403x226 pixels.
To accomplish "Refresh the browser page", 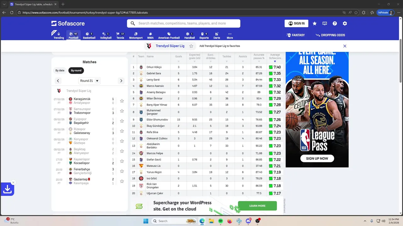I will tap(12, 13).
